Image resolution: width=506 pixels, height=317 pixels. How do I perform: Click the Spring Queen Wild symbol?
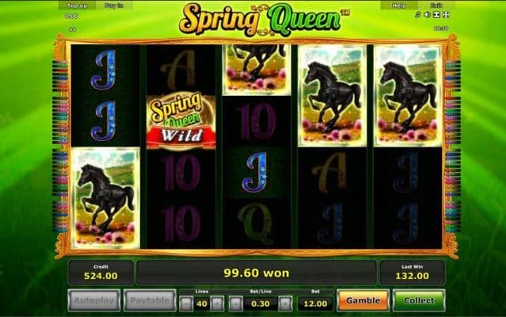click(181, 121)
